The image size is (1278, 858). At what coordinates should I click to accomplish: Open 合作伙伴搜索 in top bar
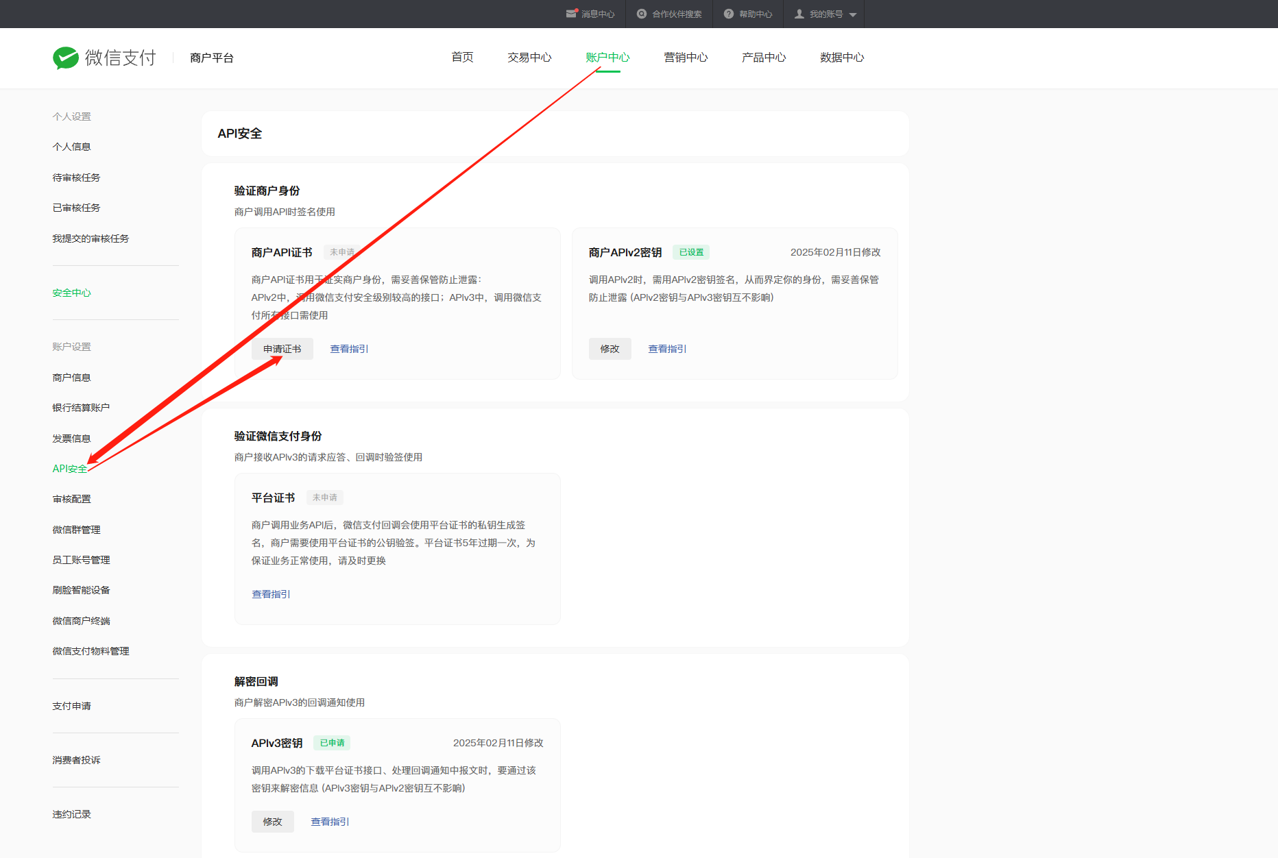[677, 14]
